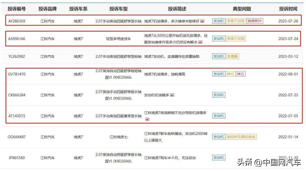
Task: Click 投诉车型 column header
Action: coord(118,9)
